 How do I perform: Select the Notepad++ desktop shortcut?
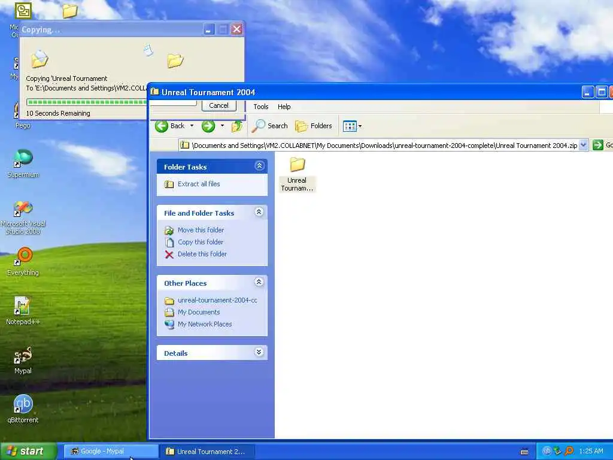pos(23,311)
